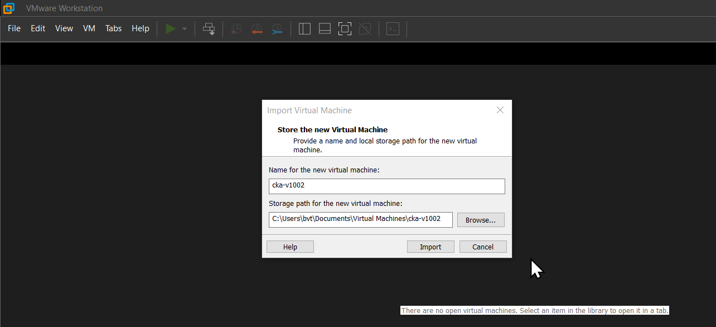716x327 pixels.
Task: Switch to full screen mode icon
Action: tap(345, 28)
